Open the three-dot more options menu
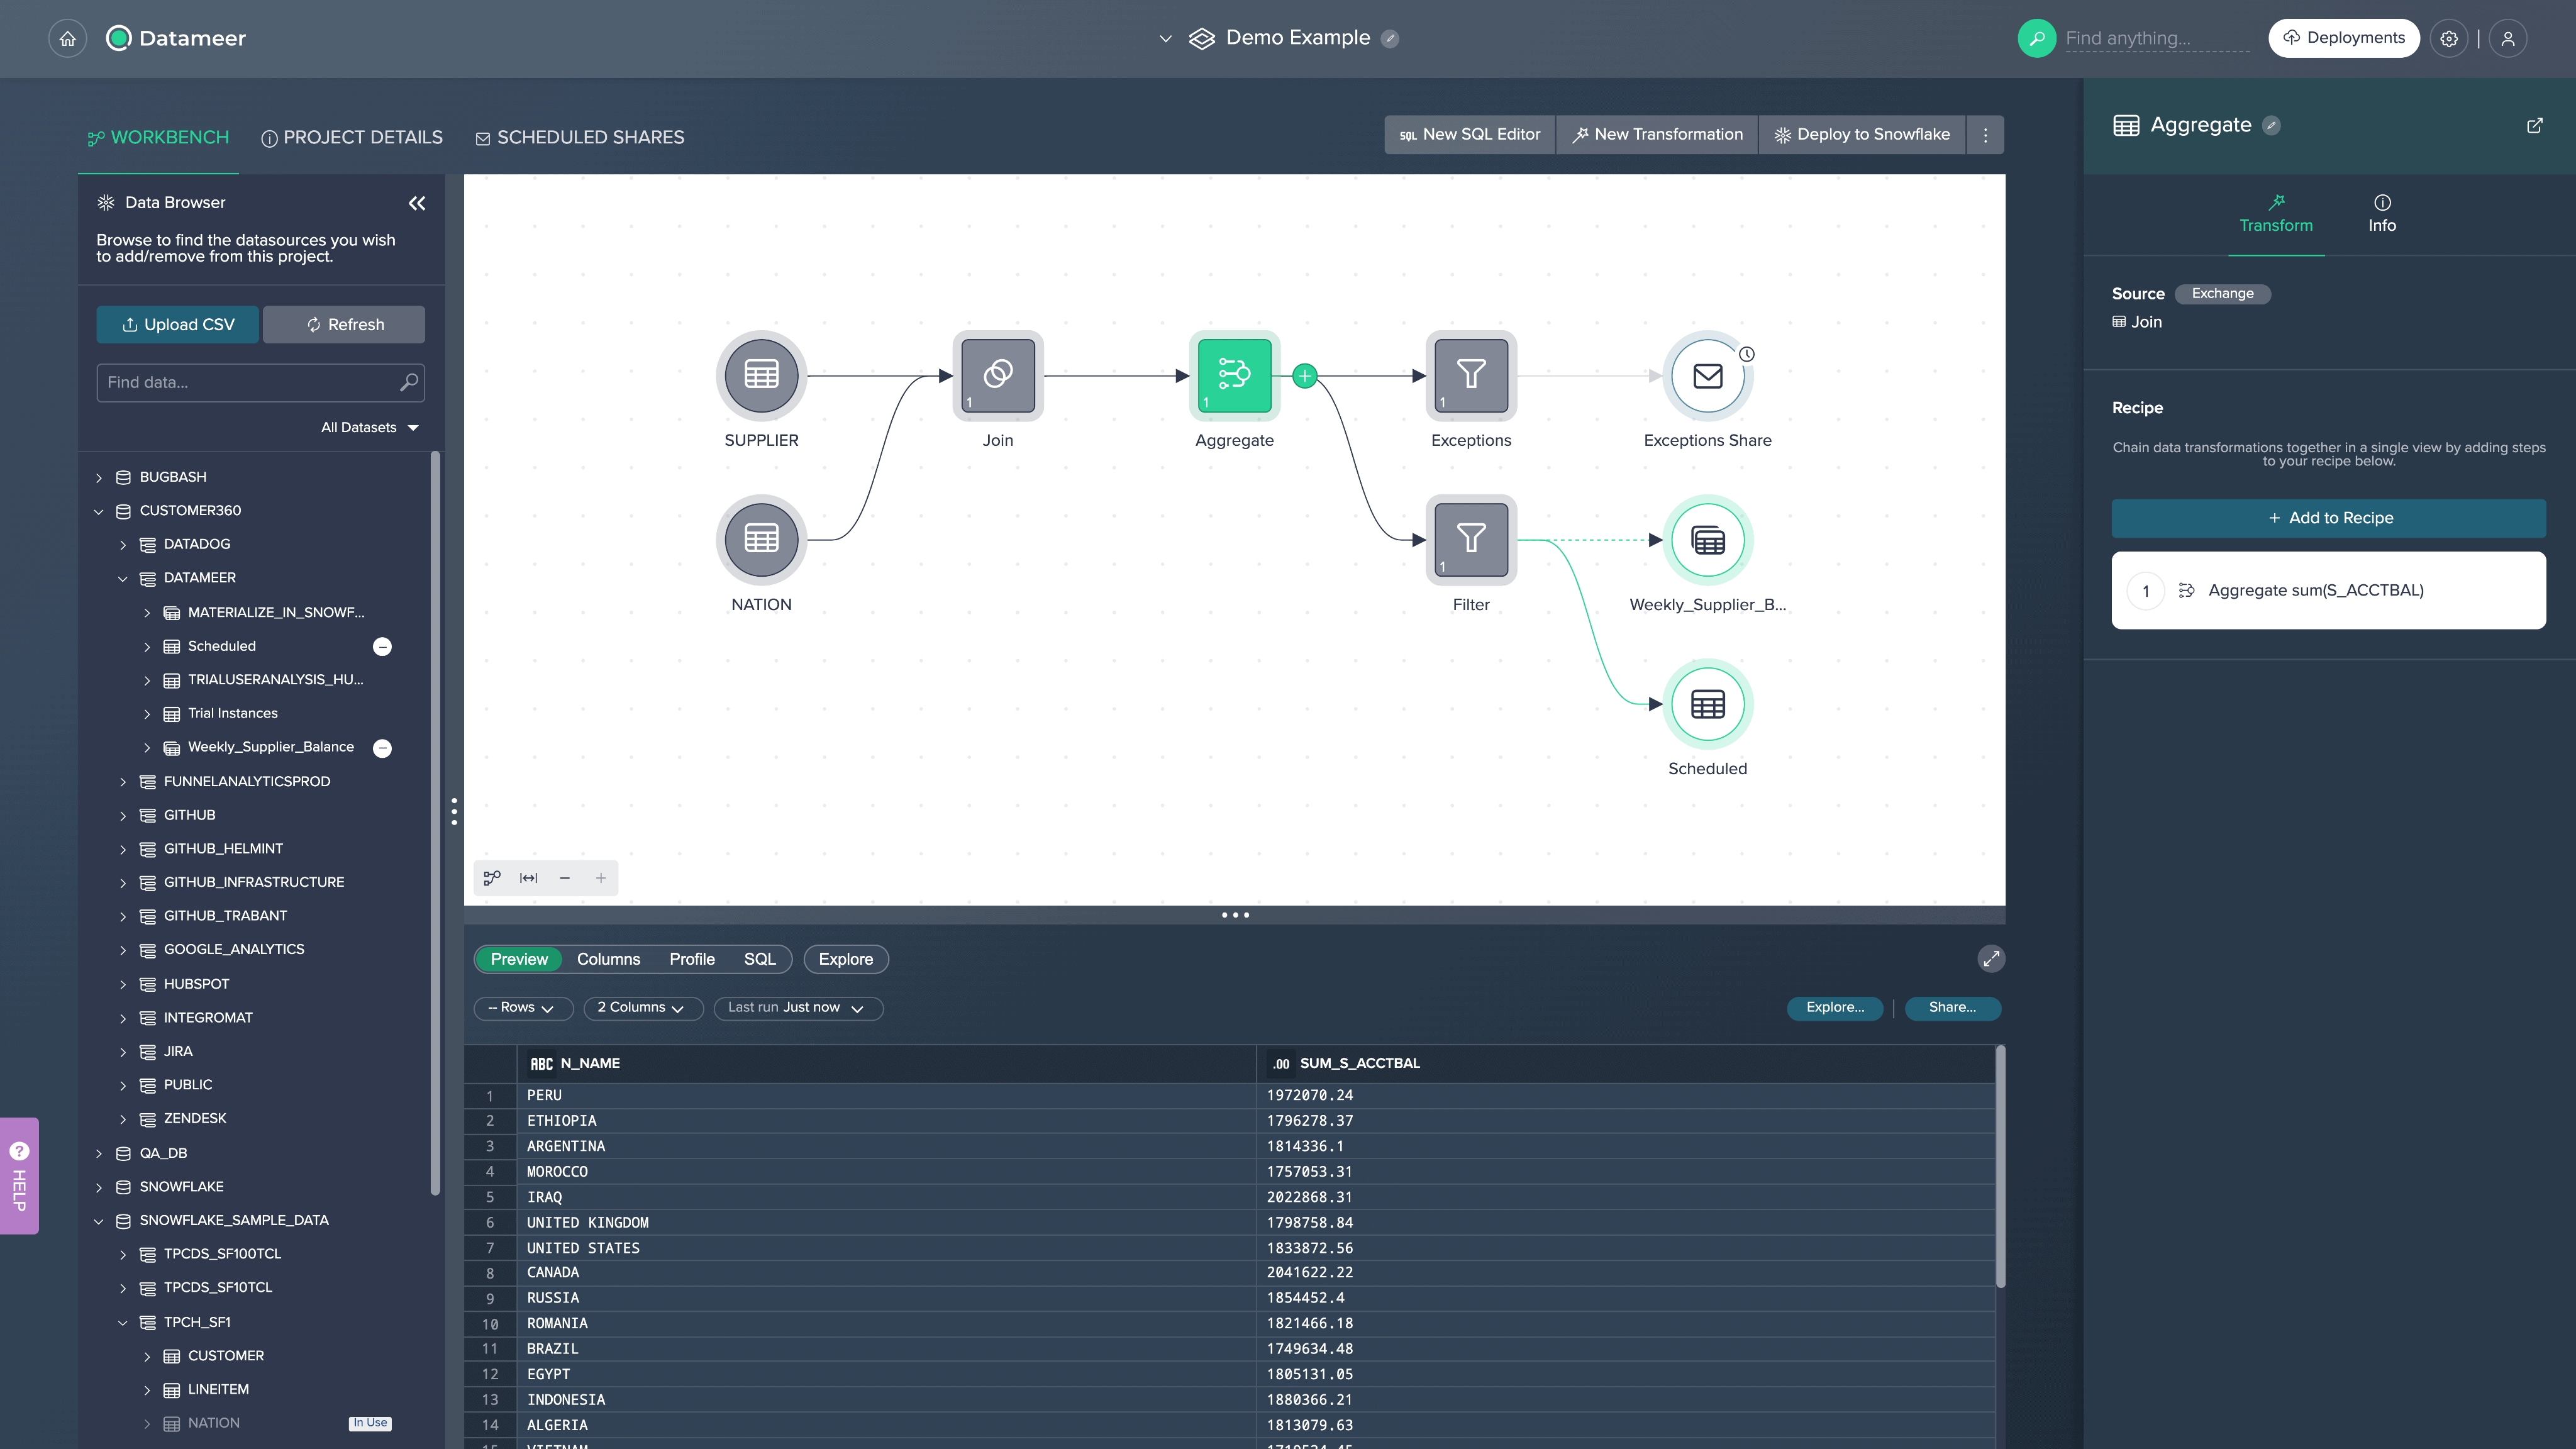Screen dimensions: 2576x1449 [x=1985, y=135]
